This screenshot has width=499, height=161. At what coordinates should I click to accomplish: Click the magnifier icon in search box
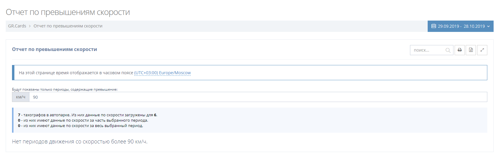(x=448, y=50)
